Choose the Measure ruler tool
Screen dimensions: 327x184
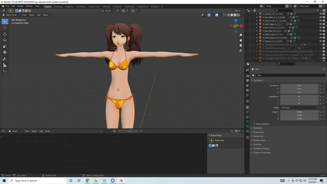click(5, 65)
